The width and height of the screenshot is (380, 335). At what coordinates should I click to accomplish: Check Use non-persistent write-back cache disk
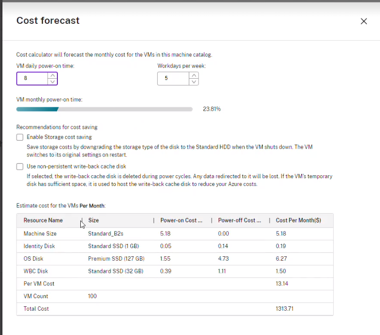(20, 167)
